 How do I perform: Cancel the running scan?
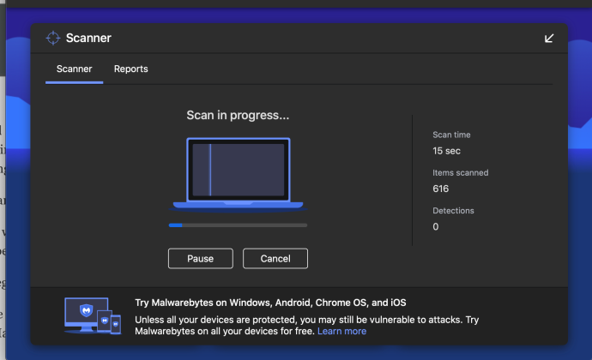click(275, 259)
